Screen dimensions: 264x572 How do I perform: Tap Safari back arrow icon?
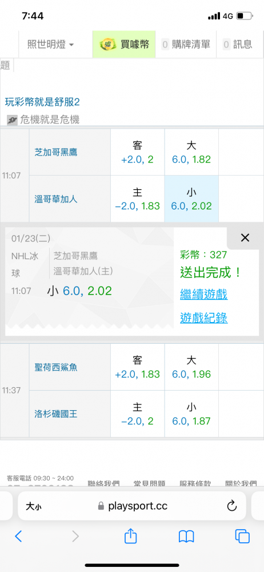tap(19, 537)
